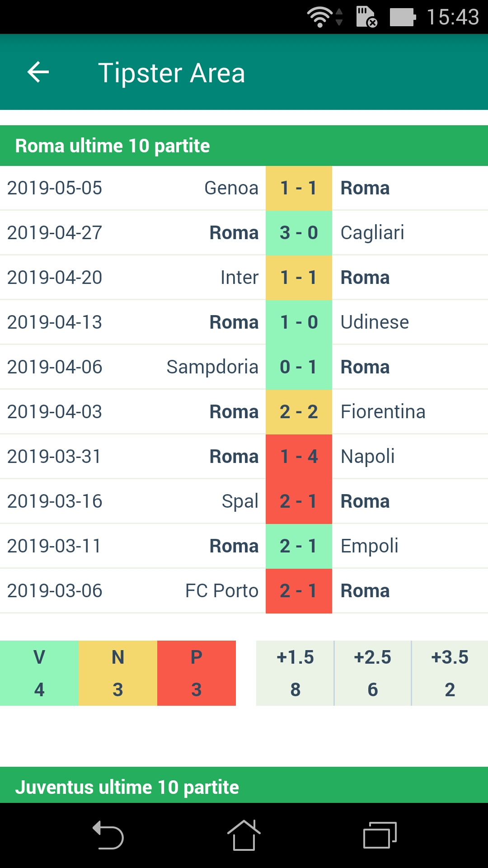This screenshot has width=488, height=868.
Task: Tap the Android home button
Action: pos(244,835)
